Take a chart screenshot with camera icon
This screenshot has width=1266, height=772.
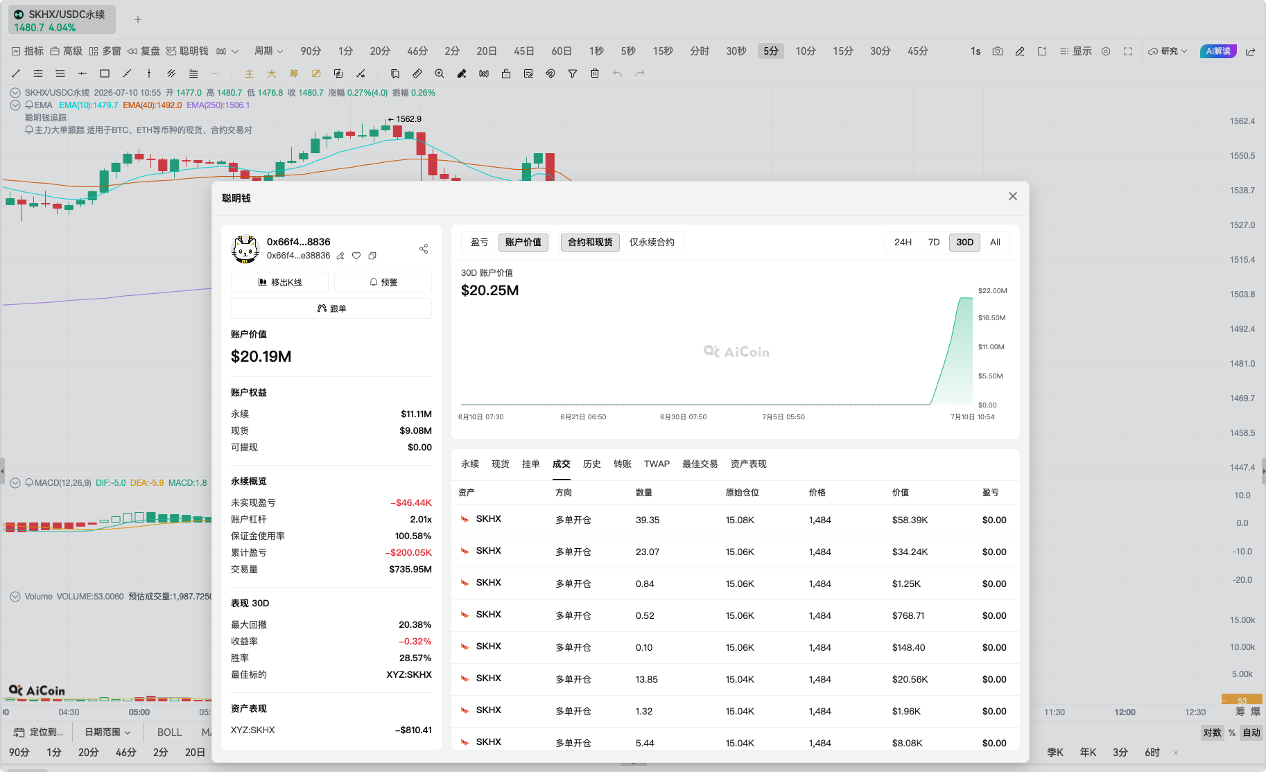[x=998, y=51]
